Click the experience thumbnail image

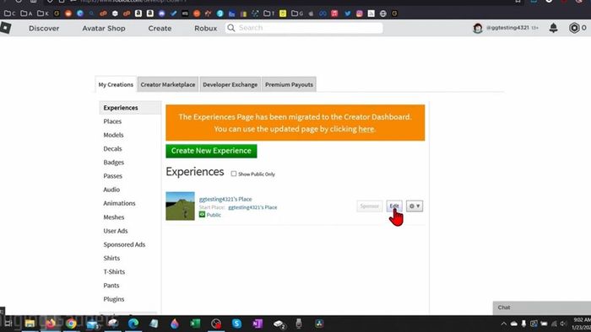coord(180,206)
